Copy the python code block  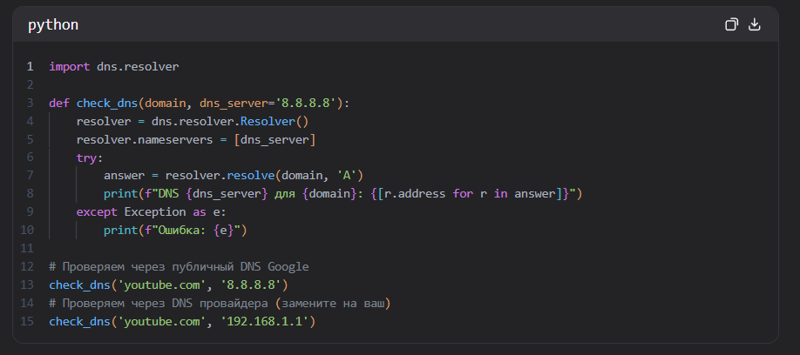(x=731, y=24)
